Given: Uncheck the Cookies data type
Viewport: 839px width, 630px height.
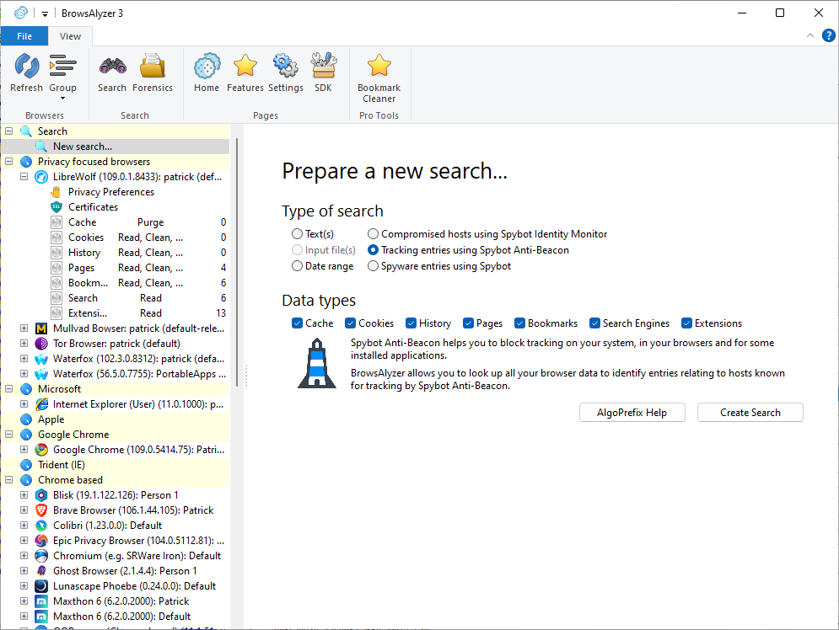Looking at the screenshot, I should (x=351, y=323).
